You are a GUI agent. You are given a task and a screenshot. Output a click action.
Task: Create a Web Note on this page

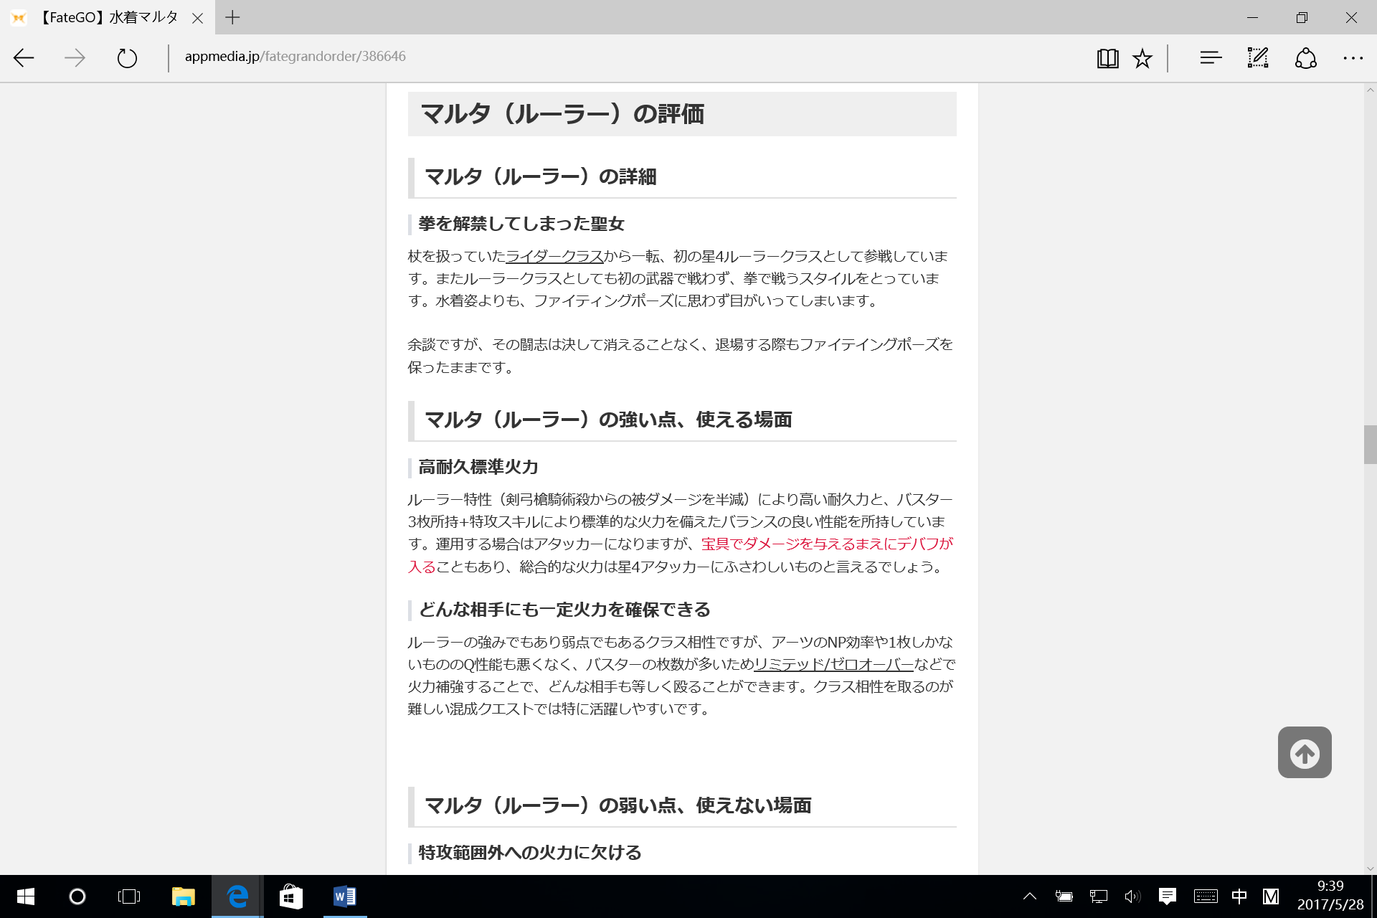1257,57
